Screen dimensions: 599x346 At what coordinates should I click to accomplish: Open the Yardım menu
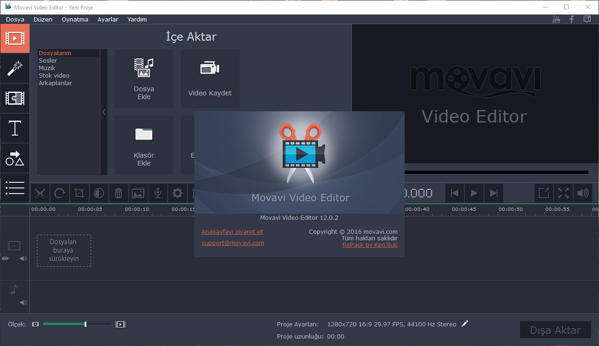pos(137,19)
